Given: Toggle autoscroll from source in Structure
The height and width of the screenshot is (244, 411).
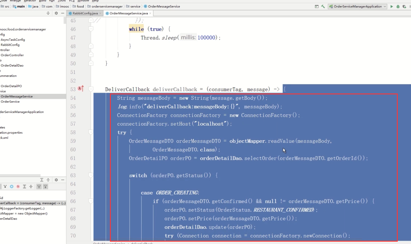Looking at the screenshot, I should pos(46,187).
